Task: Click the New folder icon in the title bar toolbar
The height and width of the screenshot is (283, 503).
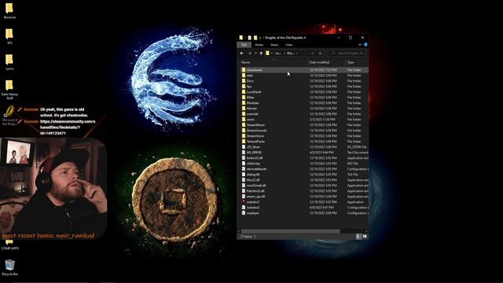Action: pyautogui.click(x=255, y=38)
